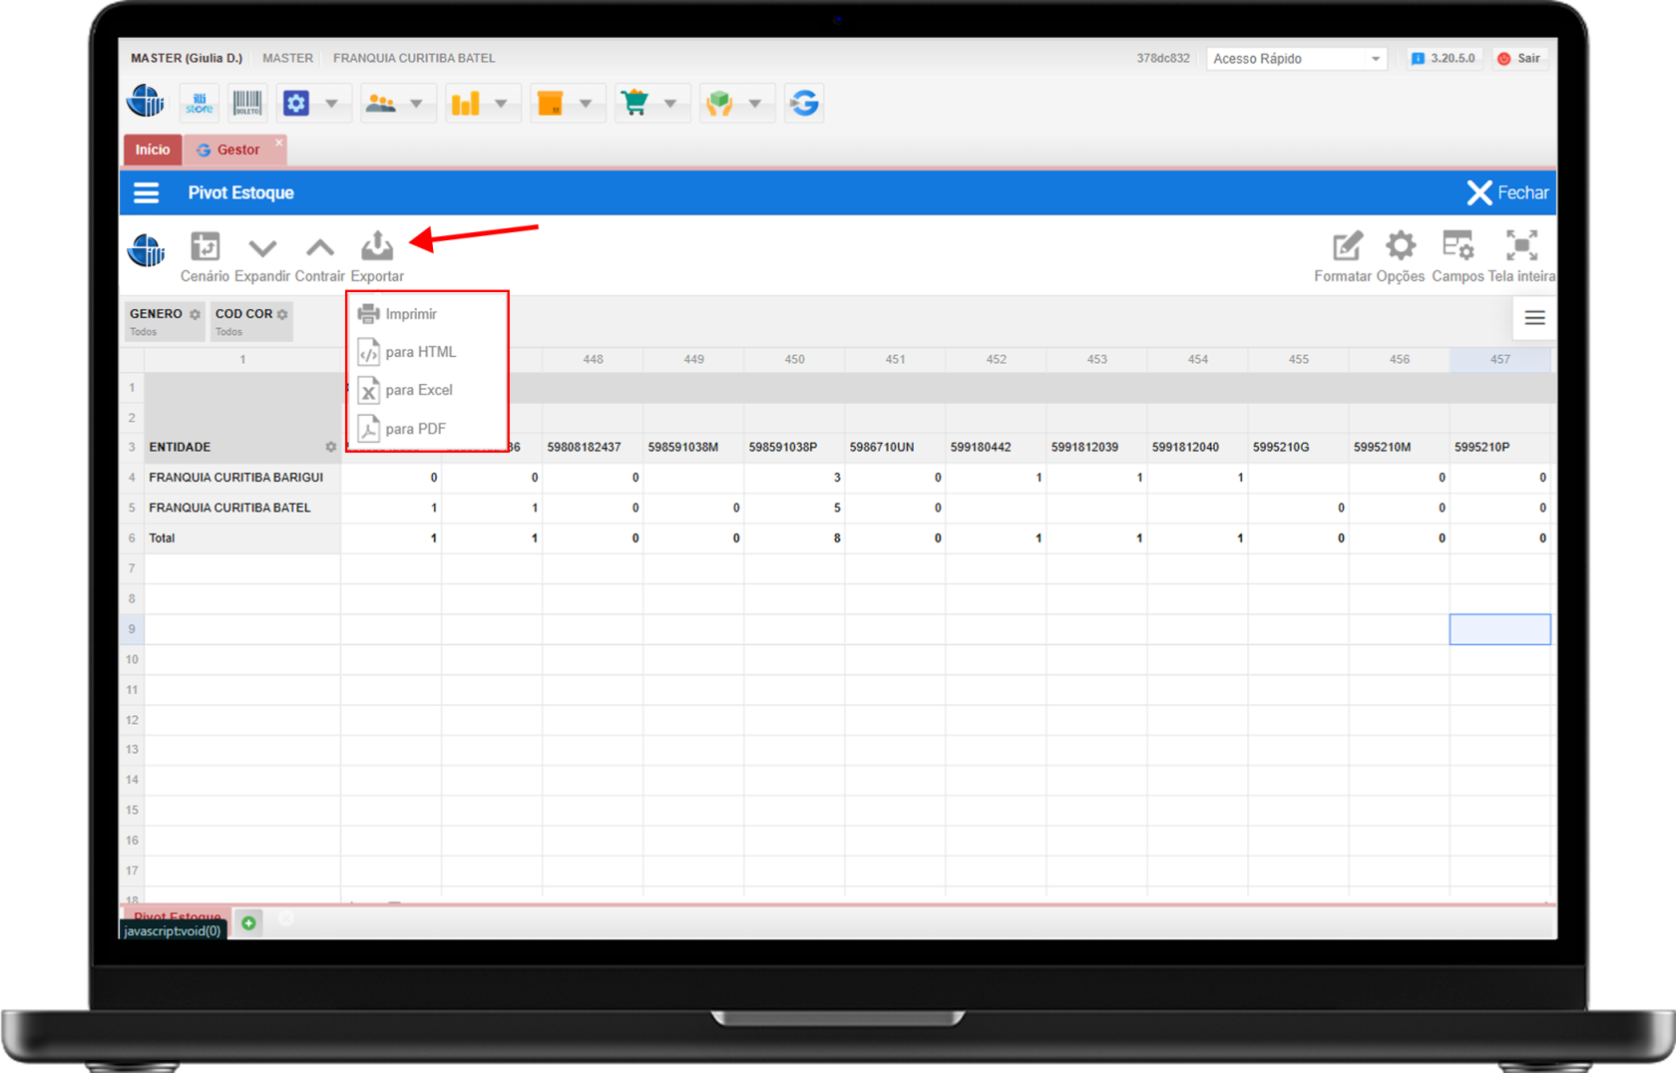Viewport: 1676px width, 1073px height.
Task: Select 'para Excel' export option
Action: point(419,390)
